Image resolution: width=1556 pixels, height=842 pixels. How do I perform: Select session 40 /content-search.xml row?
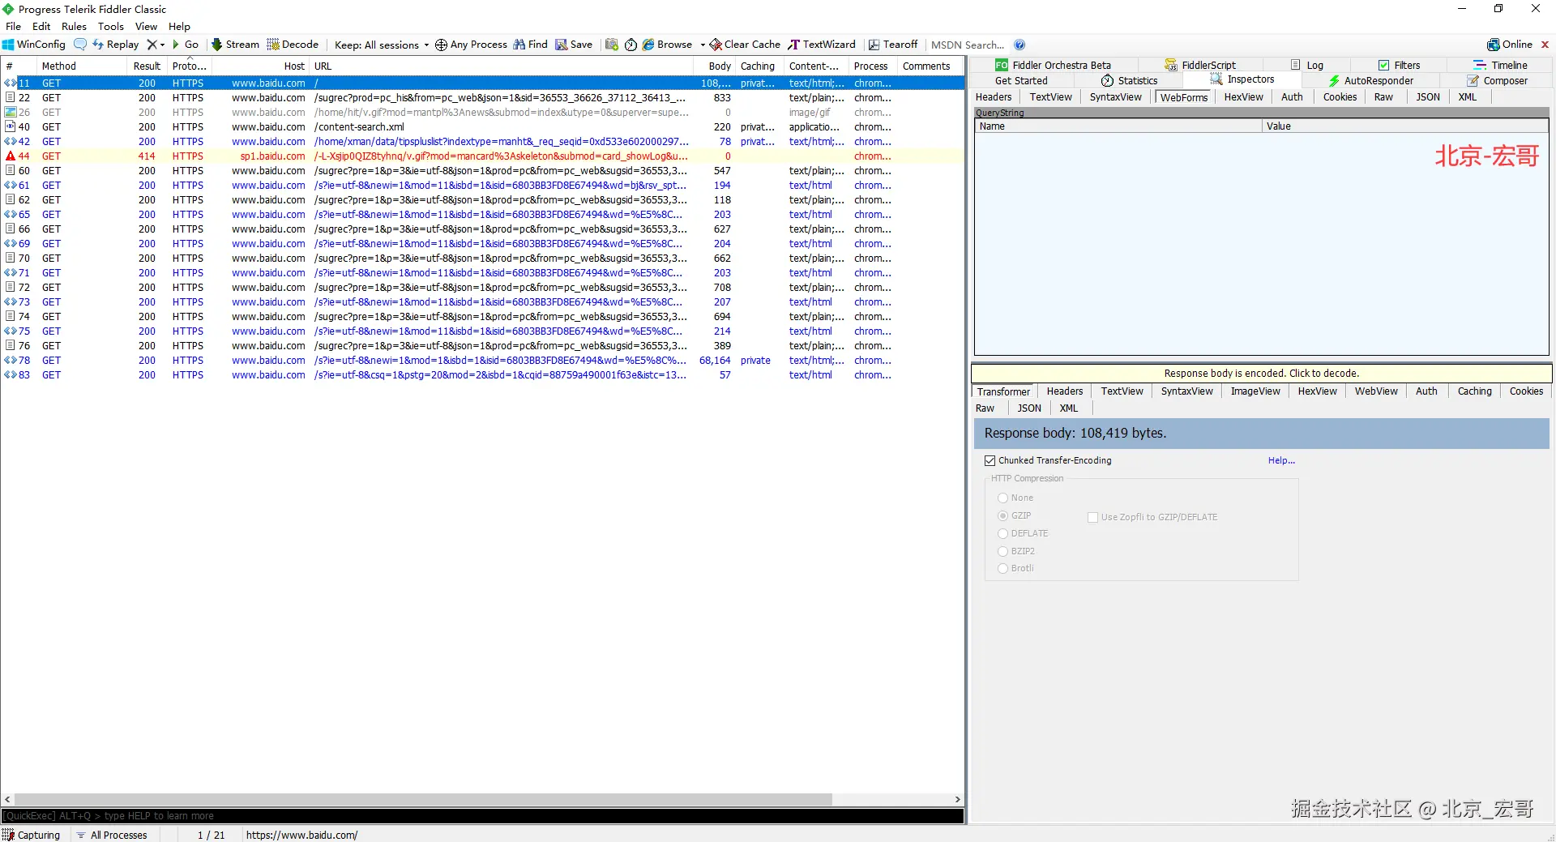click(x=482, y=126)
